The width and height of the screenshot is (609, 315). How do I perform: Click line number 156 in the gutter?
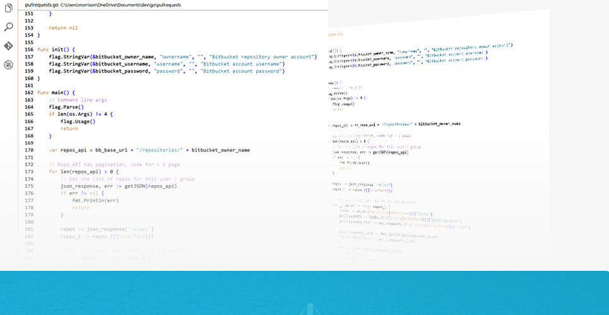[x=28, y=49]
